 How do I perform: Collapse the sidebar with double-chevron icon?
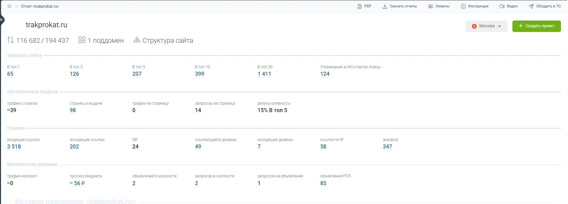(1, 20)
